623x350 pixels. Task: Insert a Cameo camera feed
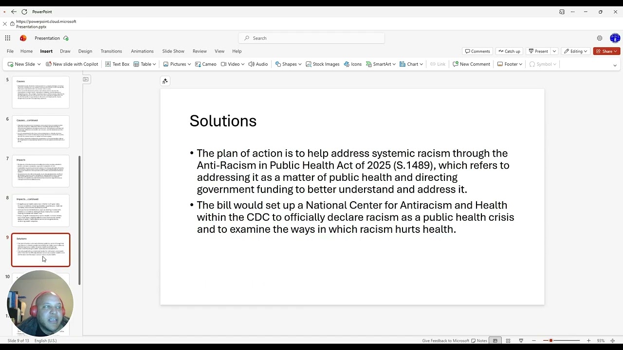[x=205, y=64]
